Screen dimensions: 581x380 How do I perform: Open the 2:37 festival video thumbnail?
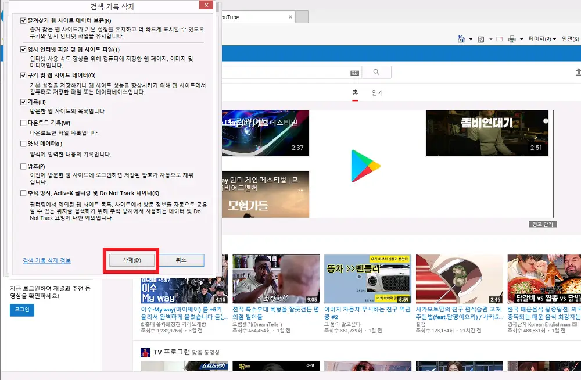click(x=266, y=133)
